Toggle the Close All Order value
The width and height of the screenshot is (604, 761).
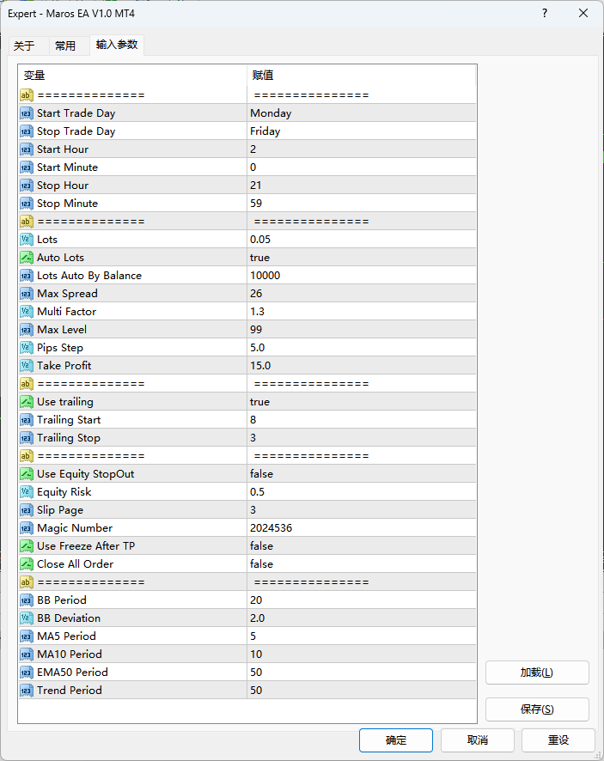tap(261, 564)
